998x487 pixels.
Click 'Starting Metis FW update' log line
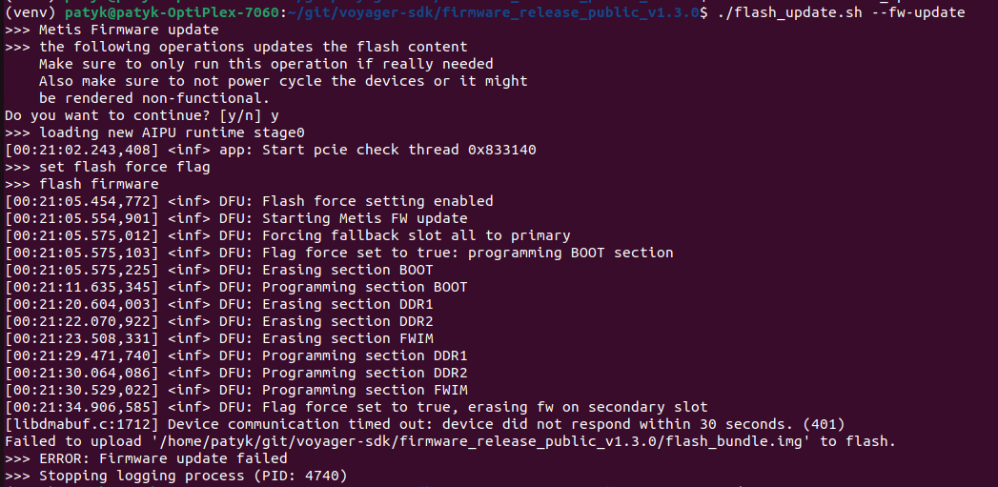pyautogui.click(x=236, y=218)
